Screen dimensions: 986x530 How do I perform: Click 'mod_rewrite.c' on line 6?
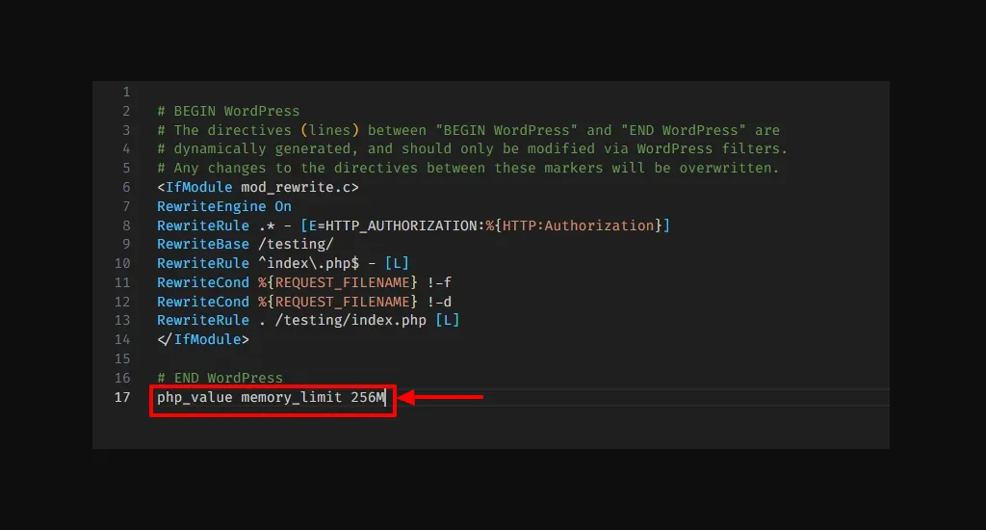tap(296, 188)
